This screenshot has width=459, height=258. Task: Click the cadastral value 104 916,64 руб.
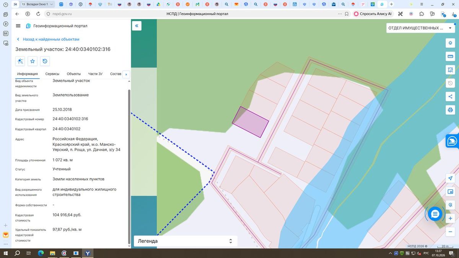67,215
